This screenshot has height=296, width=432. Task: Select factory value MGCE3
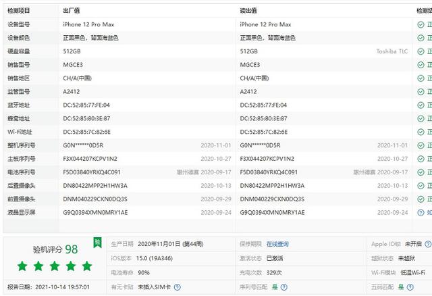tap(73, 65)
